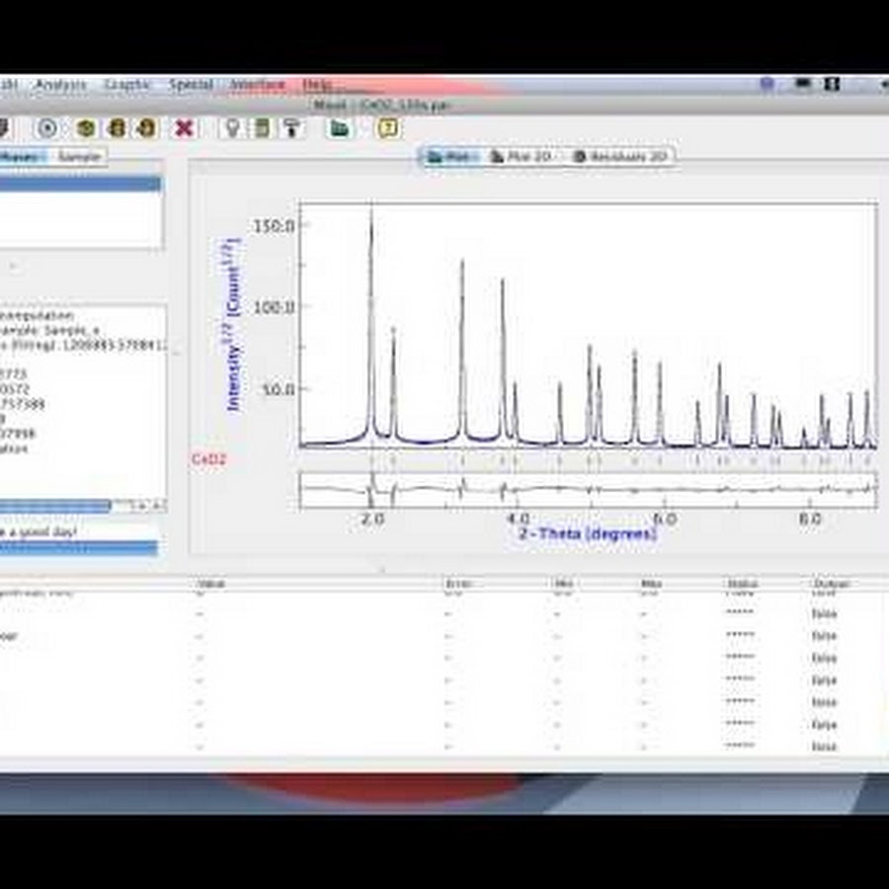Screen dimensions: 889x889
Task: Click the calculator-like icon beside the light bulb
Action: [x=262, y=127]
